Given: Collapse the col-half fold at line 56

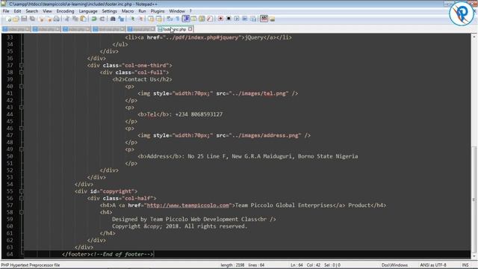Looking at the screenshot, I should 21,198.
